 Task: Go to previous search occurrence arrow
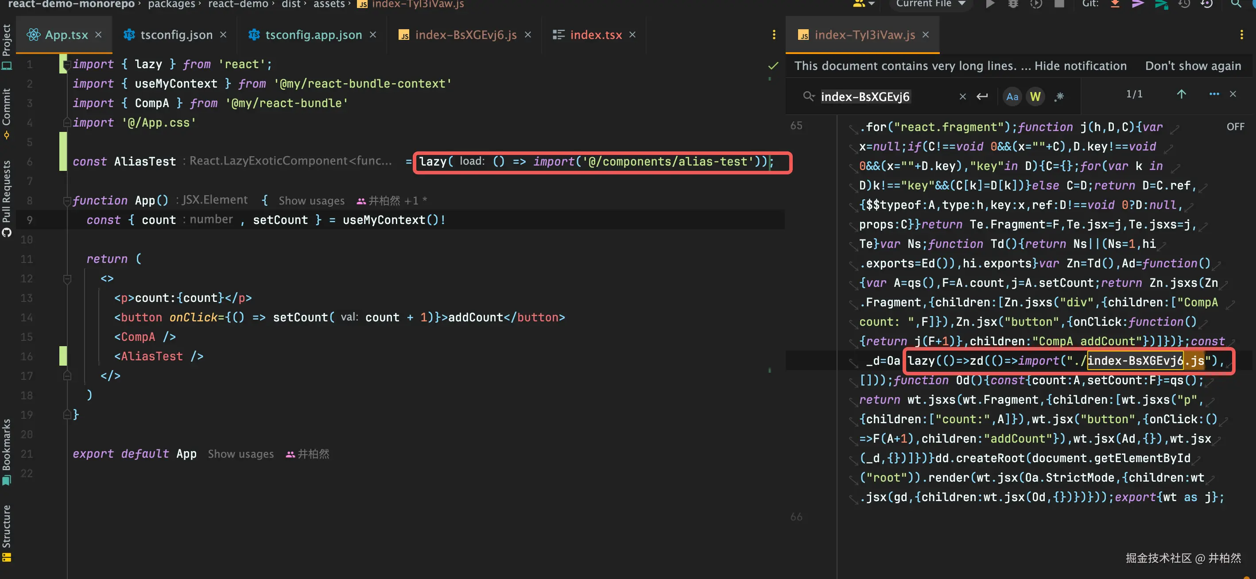tap(1182, 94)
